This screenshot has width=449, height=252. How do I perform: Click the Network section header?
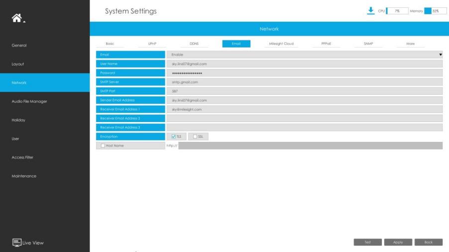point(269,29)
